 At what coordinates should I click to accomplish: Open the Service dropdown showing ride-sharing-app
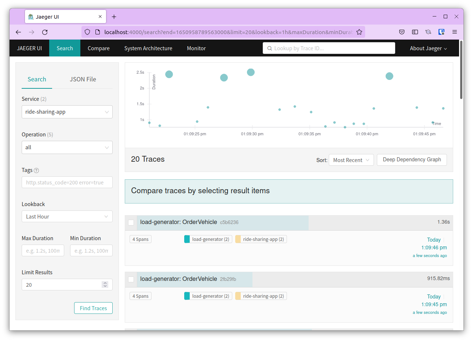[67, 112]
